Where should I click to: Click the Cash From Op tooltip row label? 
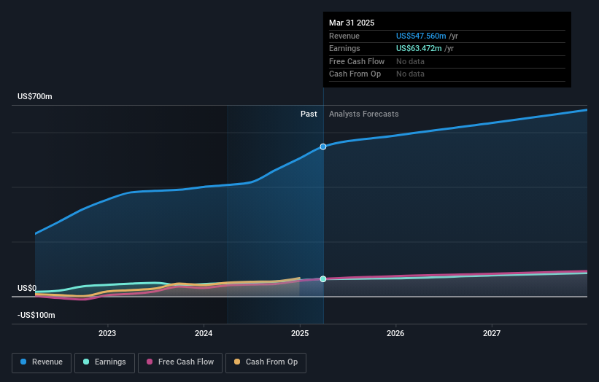[355, 74]
